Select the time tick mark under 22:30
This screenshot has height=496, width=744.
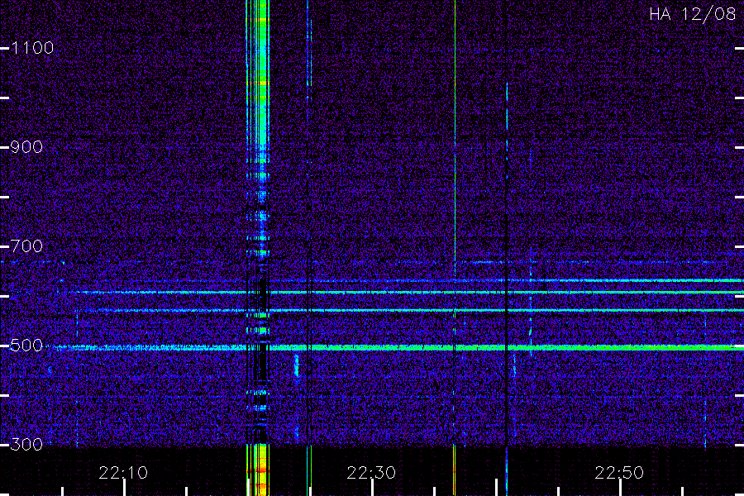click(373, 488)
